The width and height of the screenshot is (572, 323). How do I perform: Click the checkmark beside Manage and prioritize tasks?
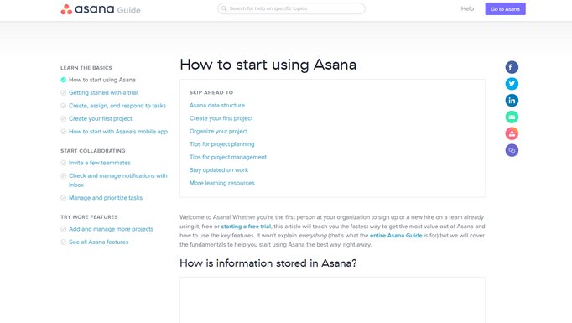pos(63,198)
